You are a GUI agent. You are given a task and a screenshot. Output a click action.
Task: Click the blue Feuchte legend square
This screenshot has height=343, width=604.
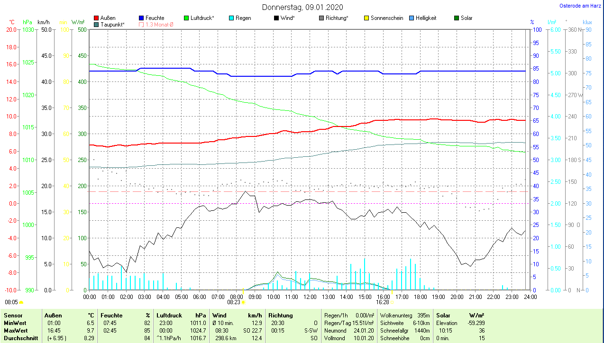coord(142,18)
